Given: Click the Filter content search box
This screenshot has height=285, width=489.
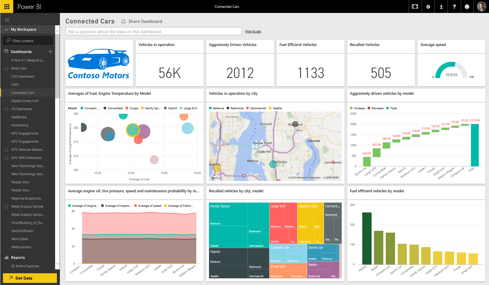Looking at the screenshot, I should (x=27, y=40).
